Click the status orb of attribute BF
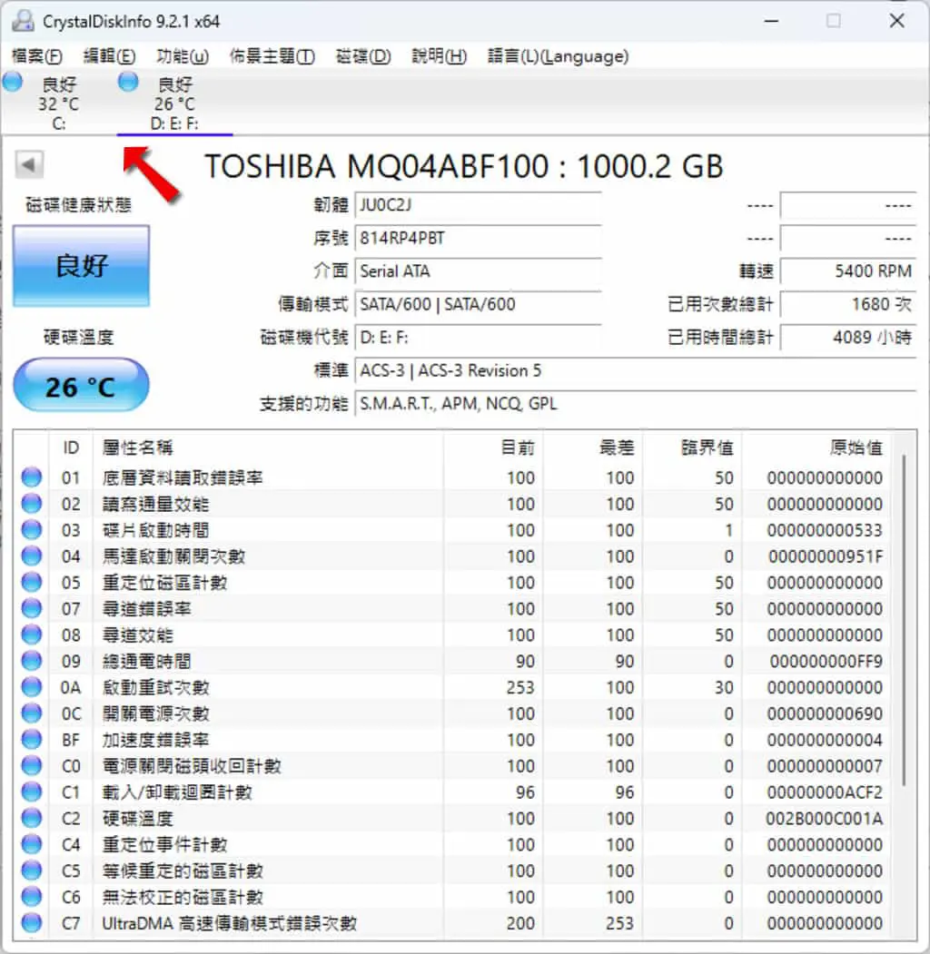930x954 pixels. click(32, 739)
